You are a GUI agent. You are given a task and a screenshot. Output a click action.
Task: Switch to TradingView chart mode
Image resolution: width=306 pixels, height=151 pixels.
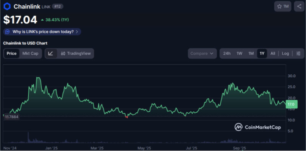coord(76,53)
